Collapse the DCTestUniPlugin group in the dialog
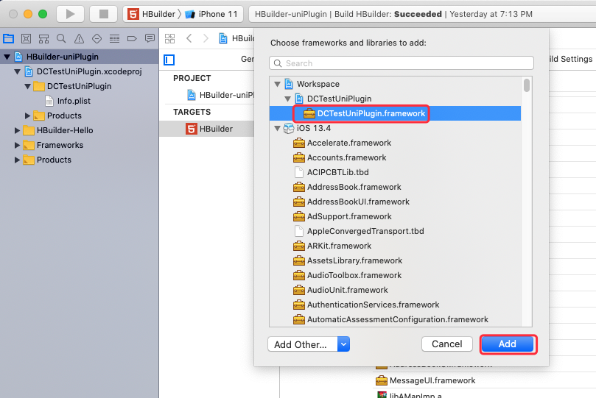596x398 pixels. [x=288, y=99]
